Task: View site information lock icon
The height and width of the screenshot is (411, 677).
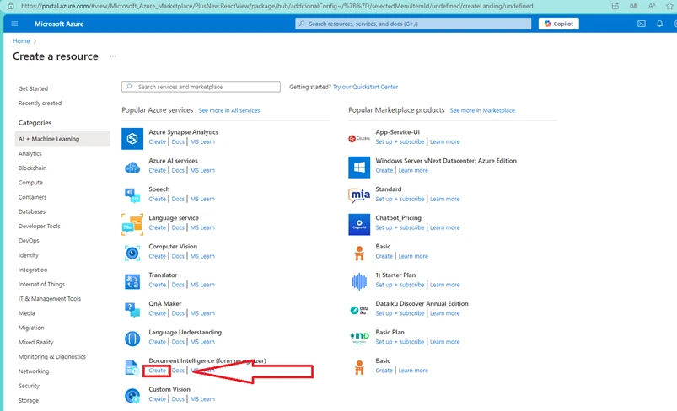Action: [11, 6]
